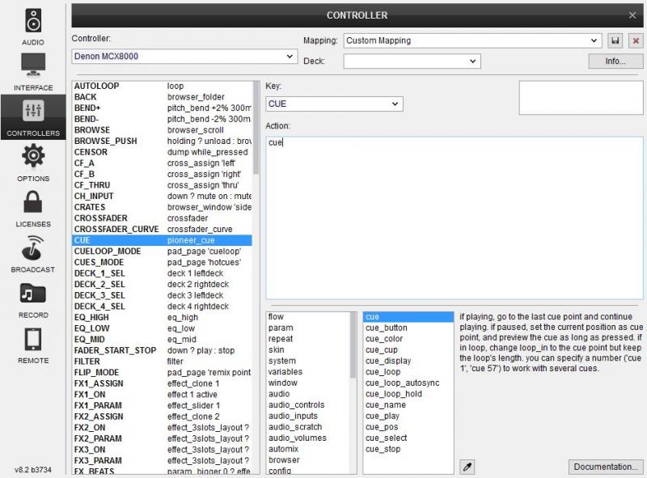Viewport: 647px width, 478px height.
Task: Select the FILTER key mapping row
Action: click(162, 362)
